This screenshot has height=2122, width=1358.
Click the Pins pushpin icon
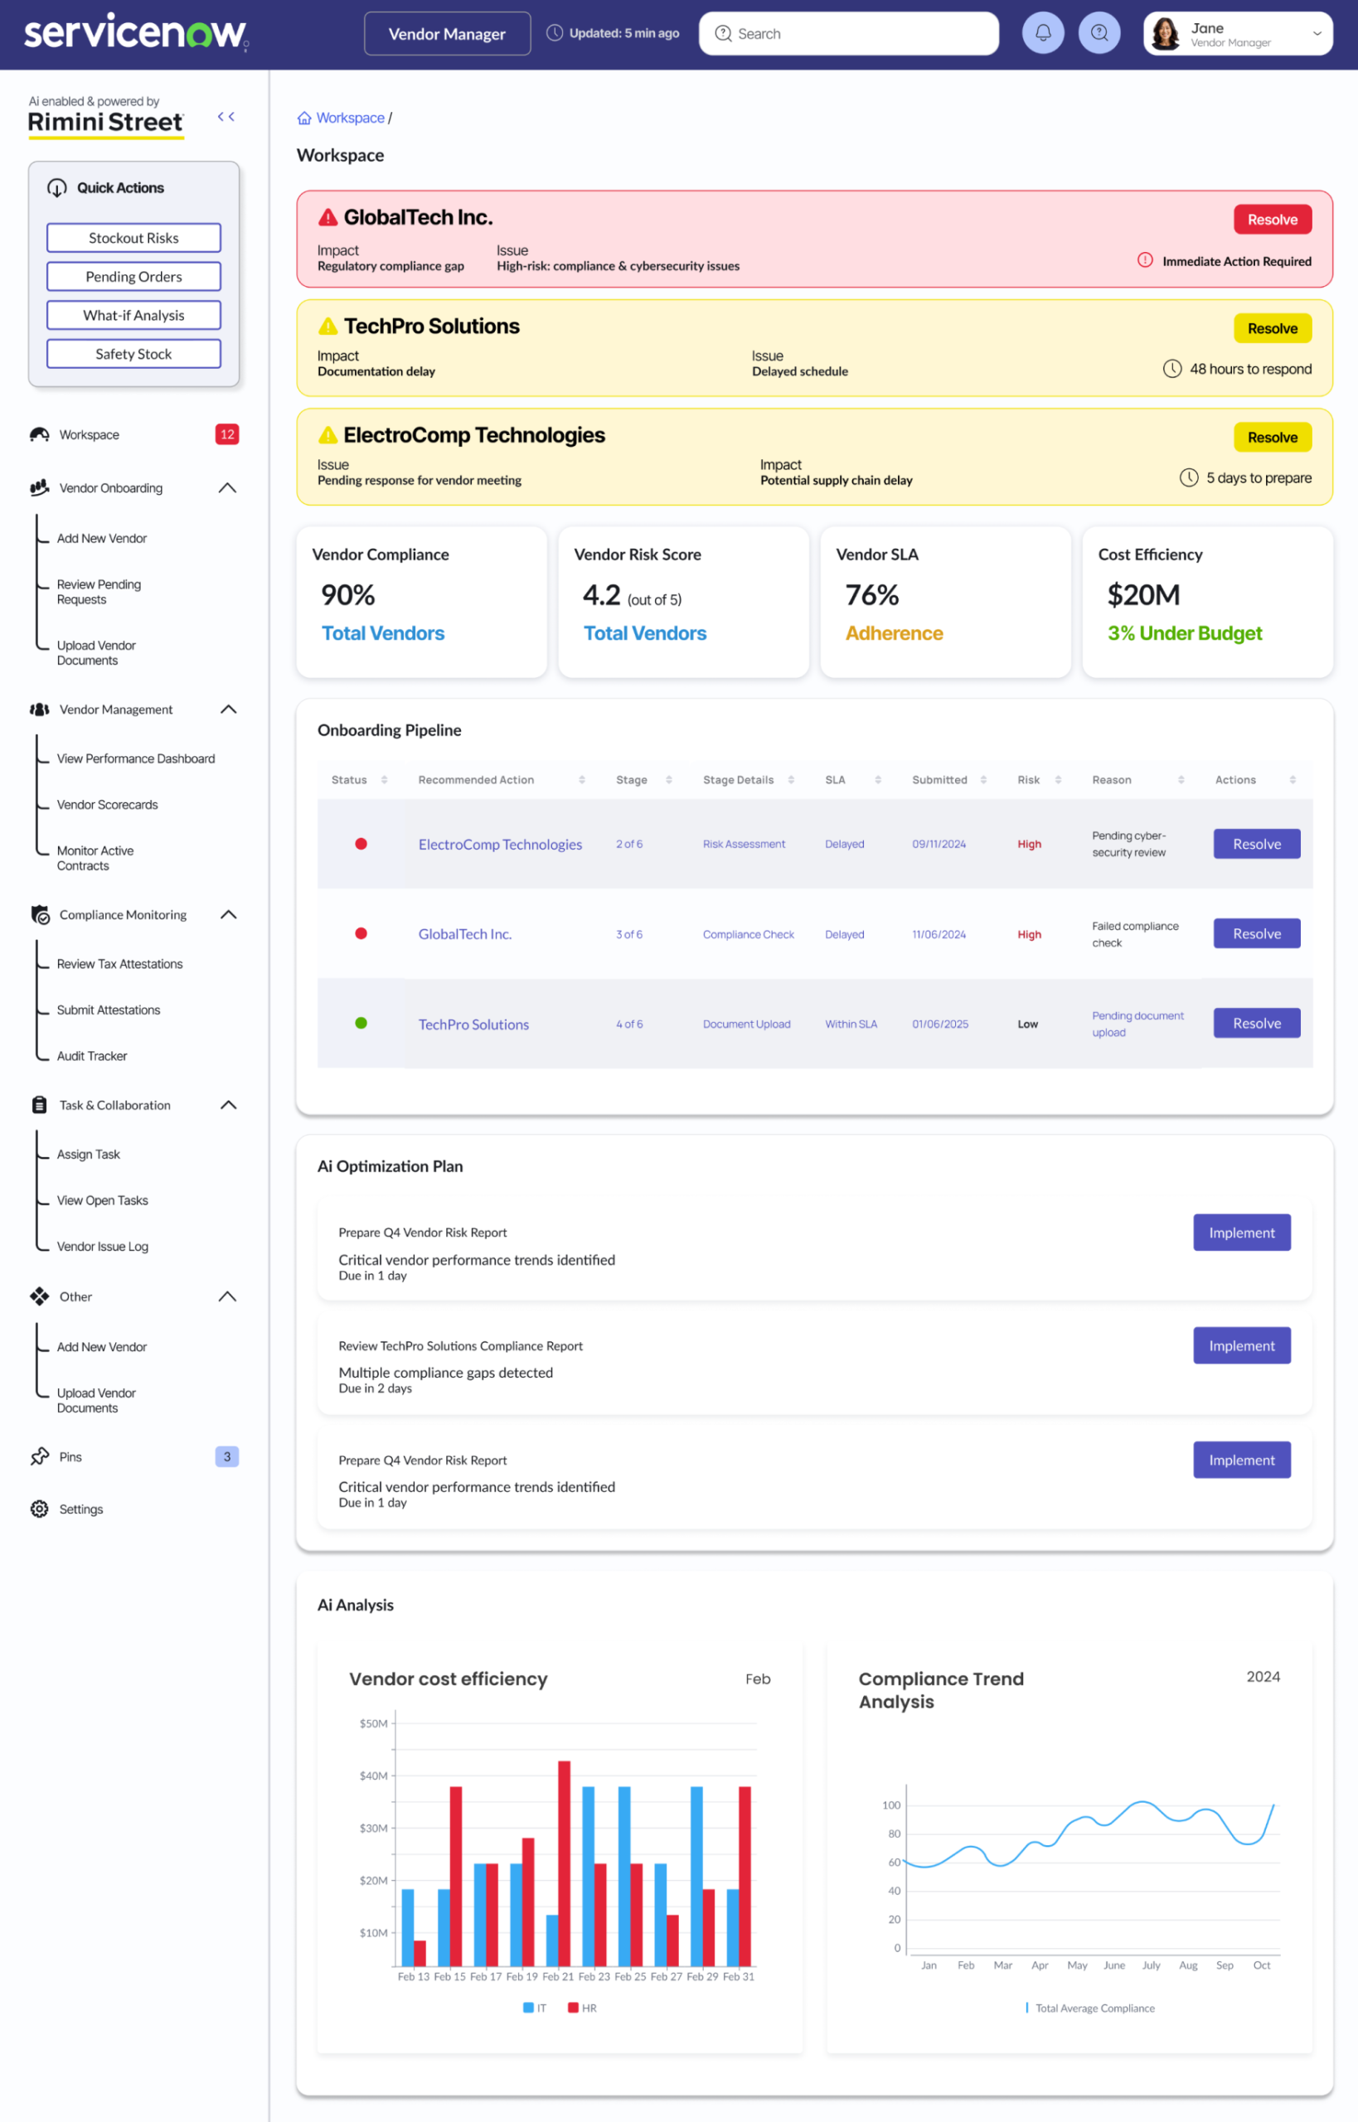(40, 1456)
